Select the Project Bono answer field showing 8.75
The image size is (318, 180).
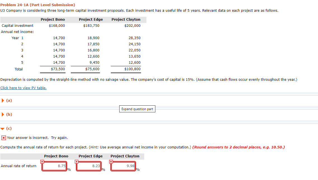[54, 166]
